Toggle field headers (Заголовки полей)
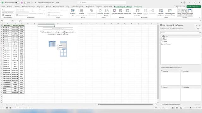Viewport: 202px width, 113px height. pos(190,12)
